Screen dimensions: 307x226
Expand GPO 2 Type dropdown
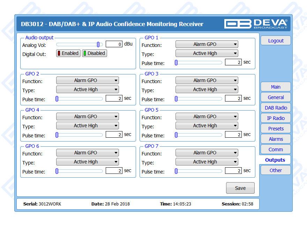tap(87, 89)
